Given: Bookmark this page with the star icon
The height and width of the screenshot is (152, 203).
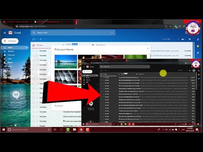Looking at the screenshot, I should coord(171,26).
